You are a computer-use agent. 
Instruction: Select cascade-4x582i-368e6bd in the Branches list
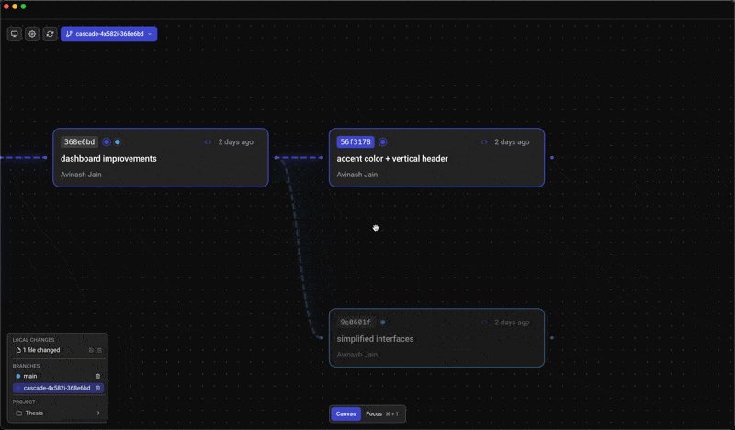[x=57, y=389]
